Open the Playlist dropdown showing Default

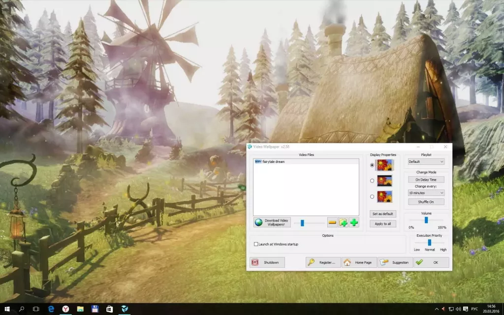[x=426, y=162]
